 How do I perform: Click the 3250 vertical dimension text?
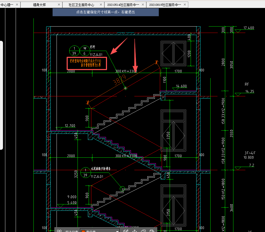pyautogui.click(x=76, y=174)
